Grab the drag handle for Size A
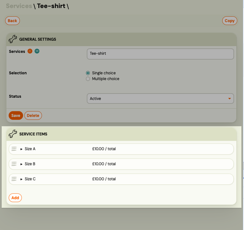The height and width of the screenshot is (230, 244). click(14, 149)
